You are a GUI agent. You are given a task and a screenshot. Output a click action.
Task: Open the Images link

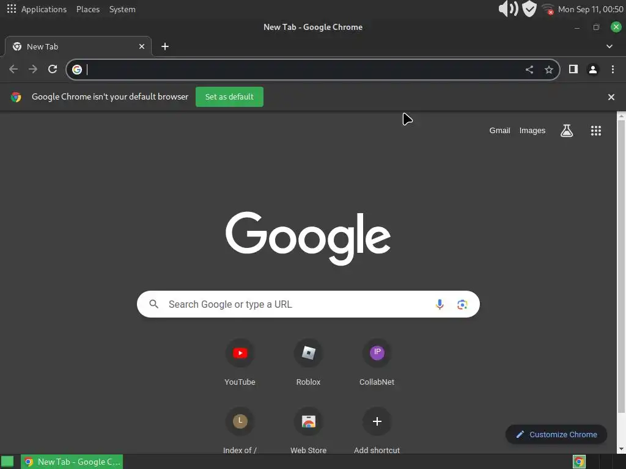532,131
